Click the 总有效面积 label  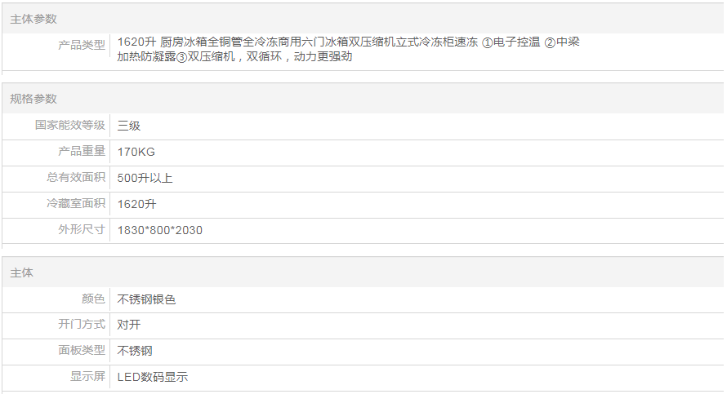76,178
